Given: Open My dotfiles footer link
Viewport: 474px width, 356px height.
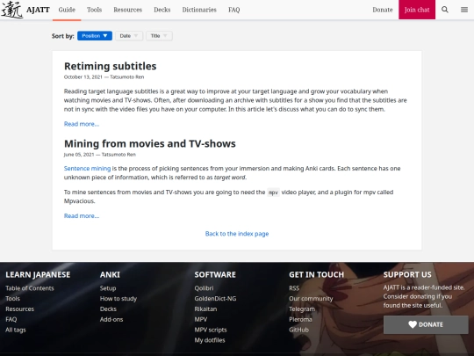Looking at the screenshot, I should (x=210, y=340).
